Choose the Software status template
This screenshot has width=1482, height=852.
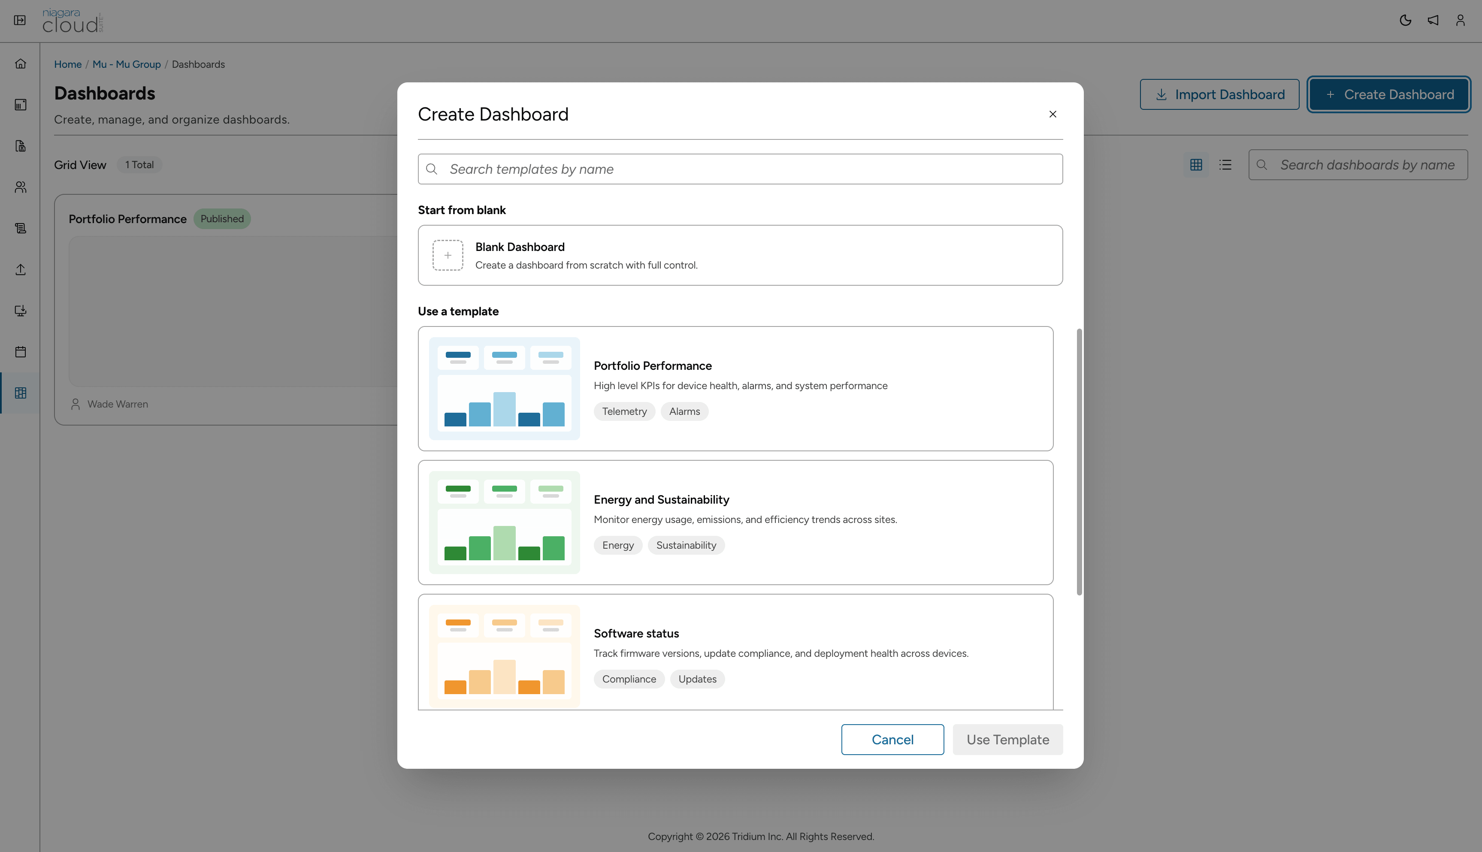[x=735, y=652]
